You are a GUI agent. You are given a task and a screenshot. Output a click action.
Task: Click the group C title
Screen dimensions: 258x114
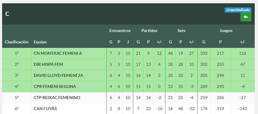click(x=7, y=14)
